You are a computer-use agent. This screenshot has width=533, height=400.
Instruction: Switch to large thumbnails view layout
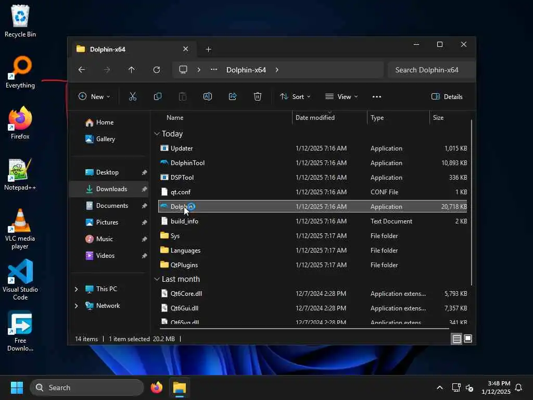point(468,339)
